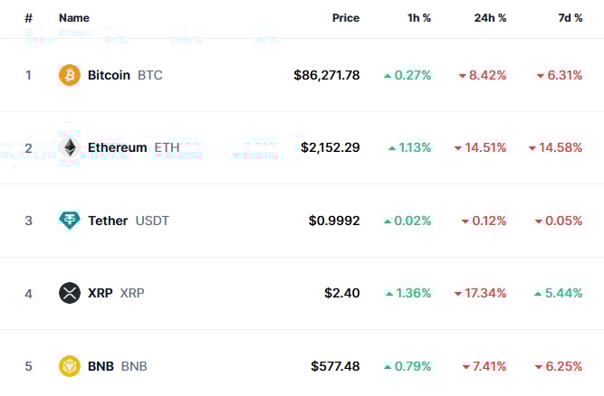
Task: Click the Bitcoin orange logo icon
Action: point(70,75)
